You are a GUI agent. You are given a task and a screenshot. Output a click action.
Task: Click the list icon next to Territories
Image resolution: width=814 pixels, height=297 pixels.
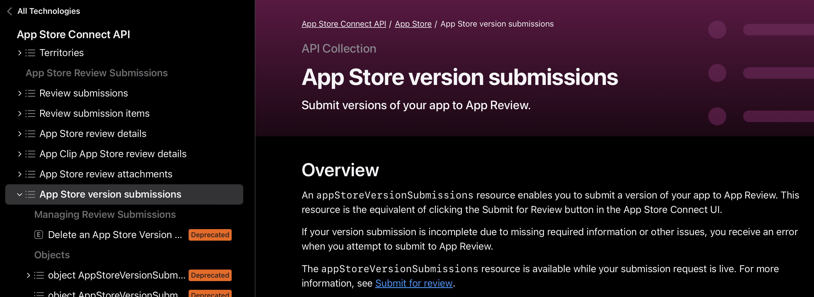point(30,53)
